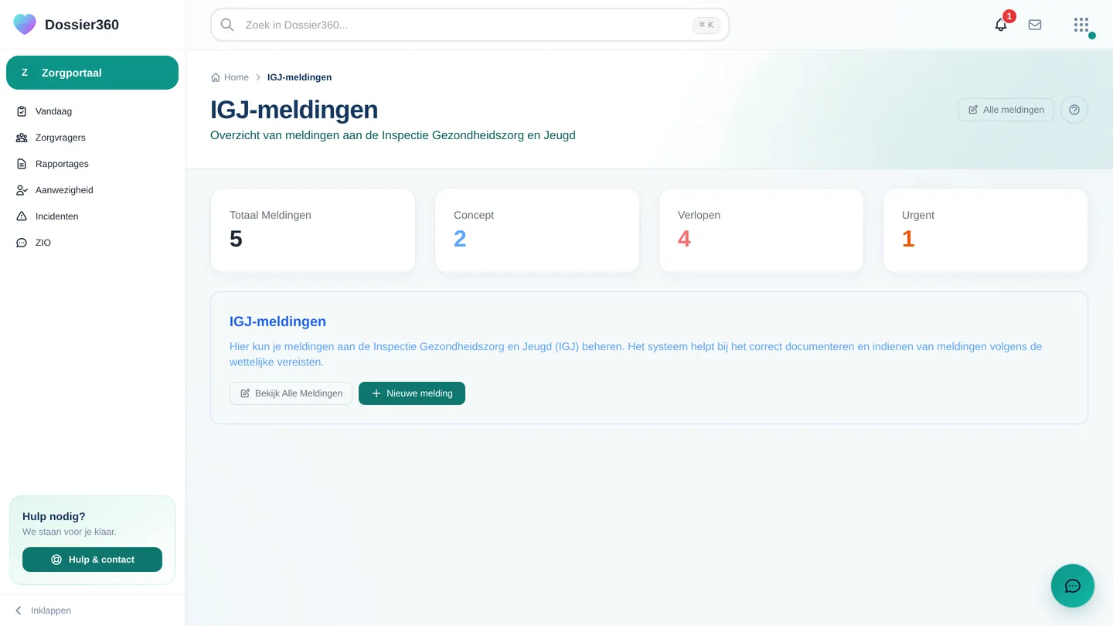Open ZIO in sidebar
The height and width of the screenshot is (626, 1113).
pyautogui.click(x=92, y=243)
